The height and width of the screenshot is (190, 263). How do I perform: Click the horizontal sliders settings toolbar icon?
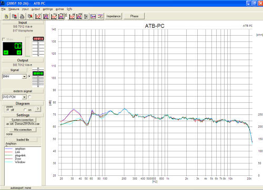pyautogui.click(x=86, y=16)
